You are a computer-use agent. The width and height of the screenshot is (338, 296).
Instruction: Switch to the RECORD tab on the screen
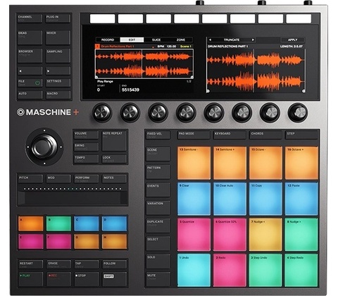pos(108,39)
